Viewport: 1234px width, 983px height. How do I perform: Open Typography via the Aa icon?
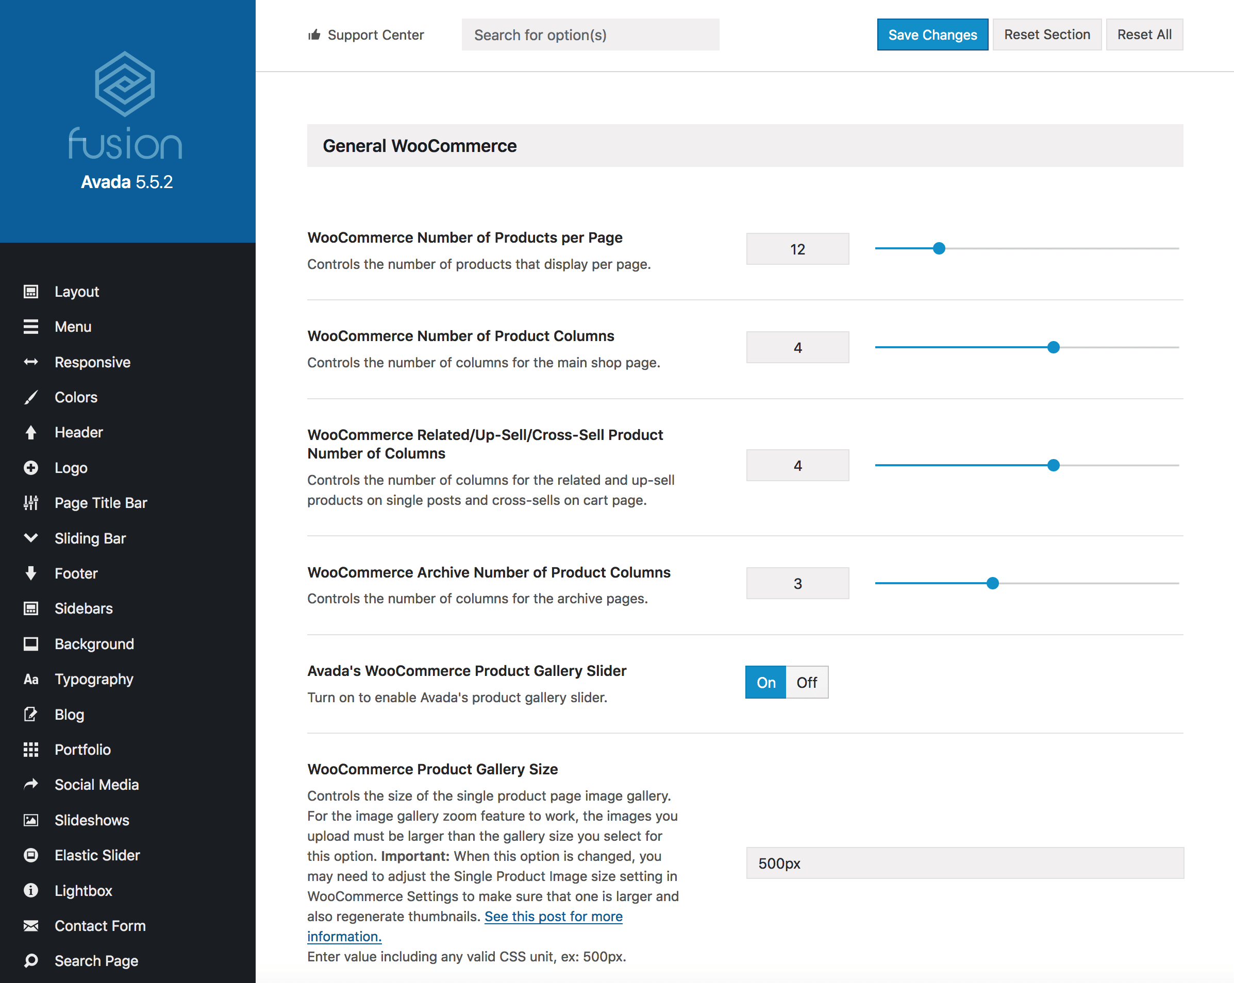[31, 679]
